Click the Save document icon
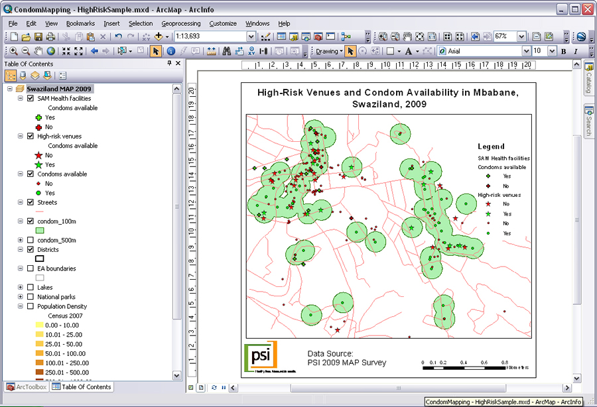This screenshot has height=407, width=597. pyautogui.click(x=38, y=36)
